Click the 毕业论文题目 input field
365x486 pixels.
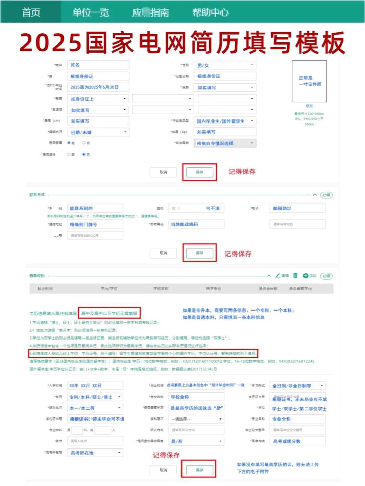[x=297, y=430]
